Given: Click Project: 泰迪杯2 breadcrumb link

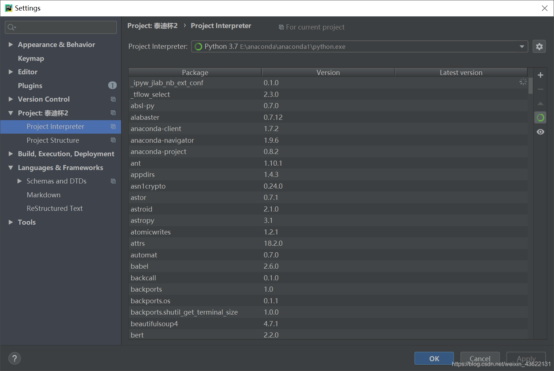Looking at the screenshot, I should 152,26.
